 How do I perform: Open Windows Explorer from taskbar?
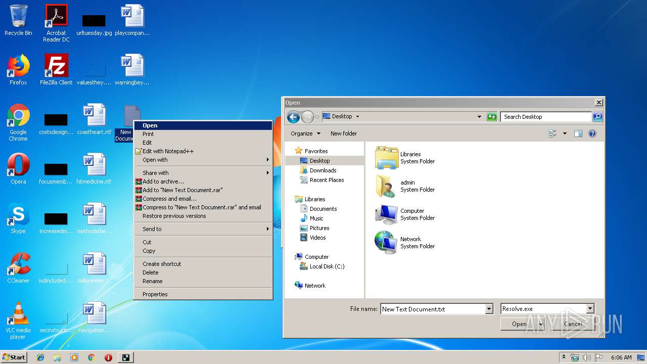click(57, 357)
